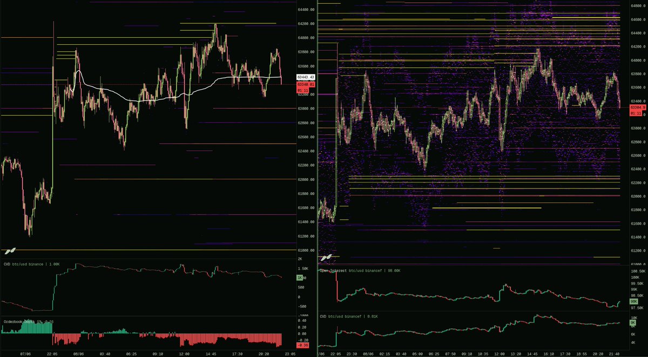Click the green 1K CVD value tag
The width and height of the screenshot is (648, 357).
[300, 278]
